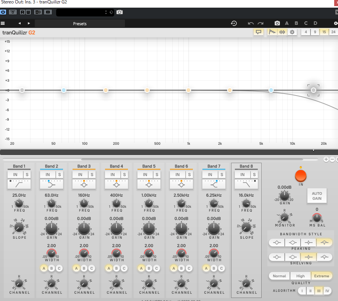Toggle the Band 3 IN switch
This screenshot has width=338, height=301.
click(x=80, y=175)
